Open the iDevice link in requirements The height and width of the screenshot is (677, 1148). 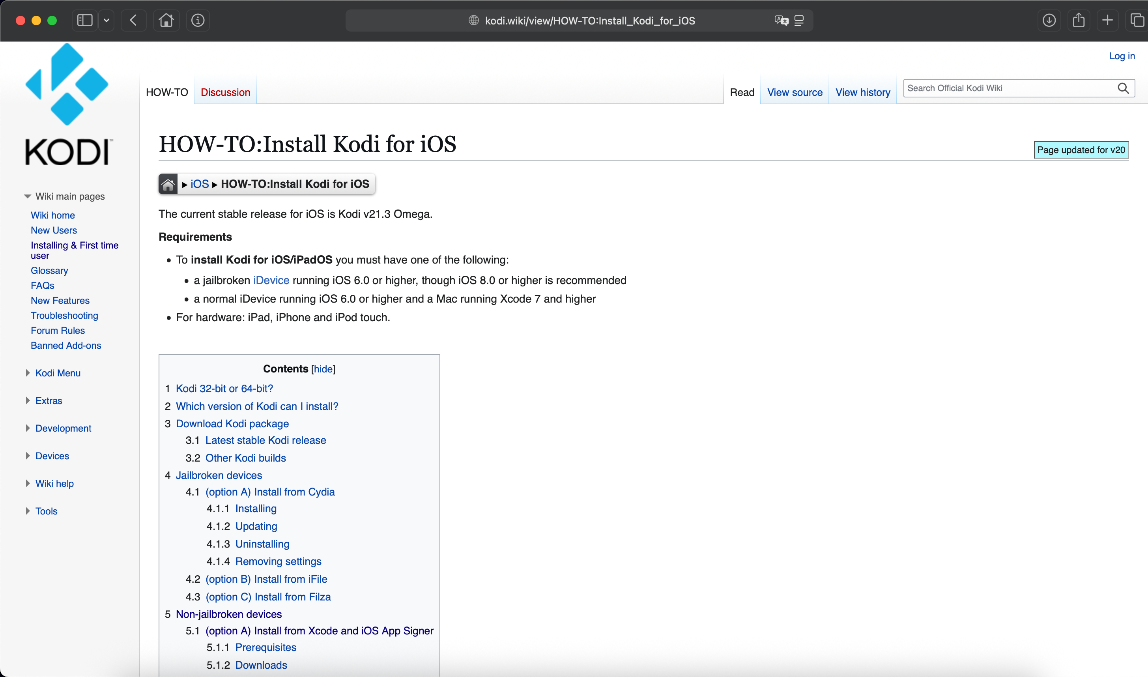tap(271, 280)
